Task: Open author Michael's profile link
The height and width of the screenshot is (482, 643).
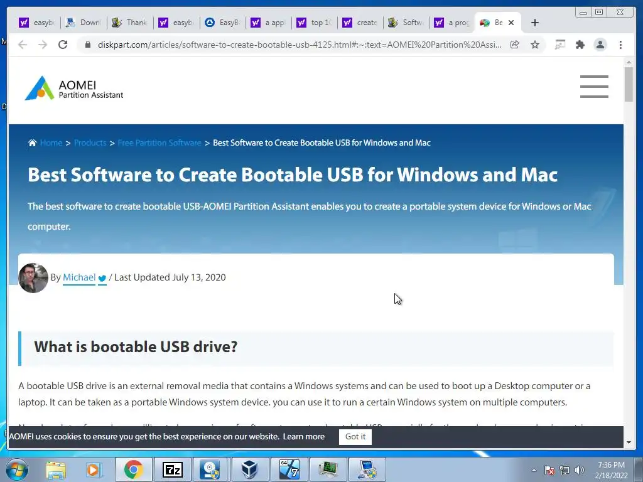Action: click(79, 277)
